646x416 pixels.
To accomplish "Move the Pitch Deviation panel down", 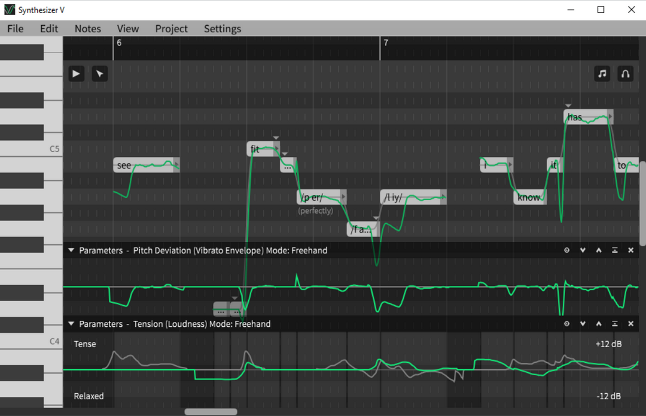I will [x=583, y=250].
